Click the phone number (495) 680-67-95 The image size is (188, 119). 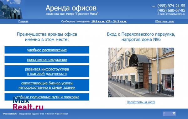[x=171, y=10]
